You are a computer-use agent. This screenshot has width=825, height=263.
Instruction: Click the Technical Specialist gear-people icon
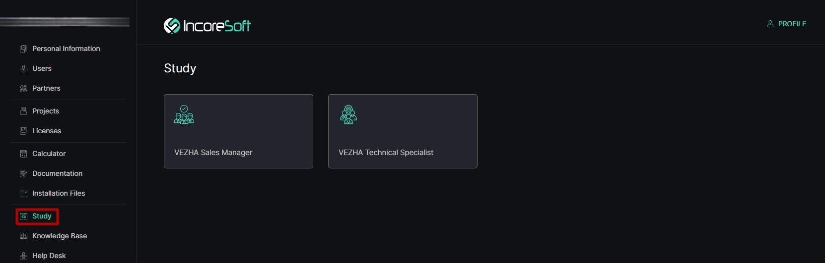coord(348,114)
